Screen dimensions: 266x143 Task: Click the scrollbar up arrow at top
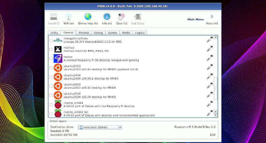pos(216,37)
